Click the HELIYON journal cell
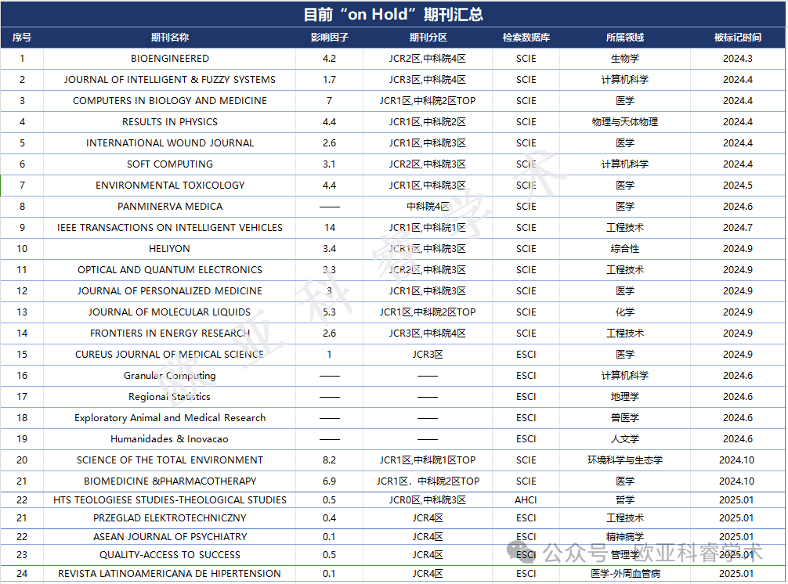This screenshot has height=584, width=788. tap(170, 248)
